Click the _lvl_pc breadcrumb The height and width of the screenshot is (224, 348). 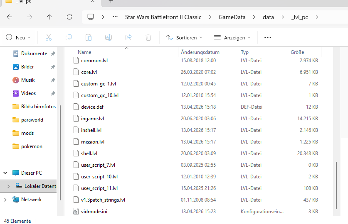coord(300,17)
